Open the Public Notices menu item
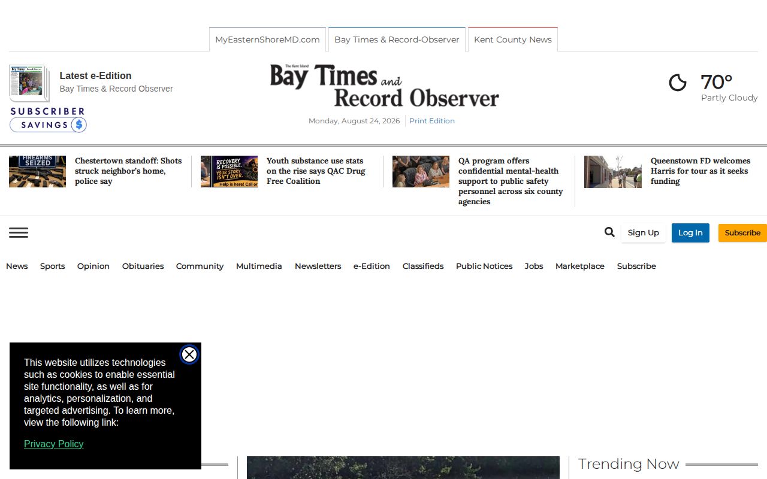 484,266
